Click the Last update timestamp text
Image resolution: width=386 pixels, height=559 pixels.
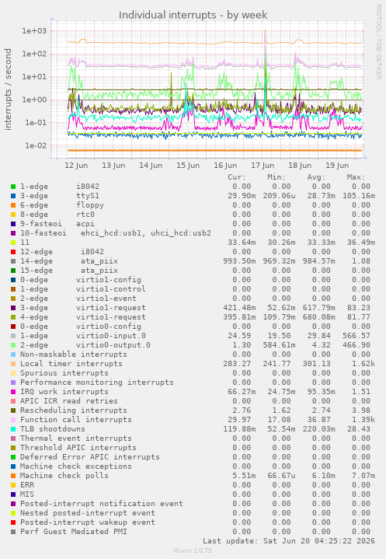coord(289,541)
